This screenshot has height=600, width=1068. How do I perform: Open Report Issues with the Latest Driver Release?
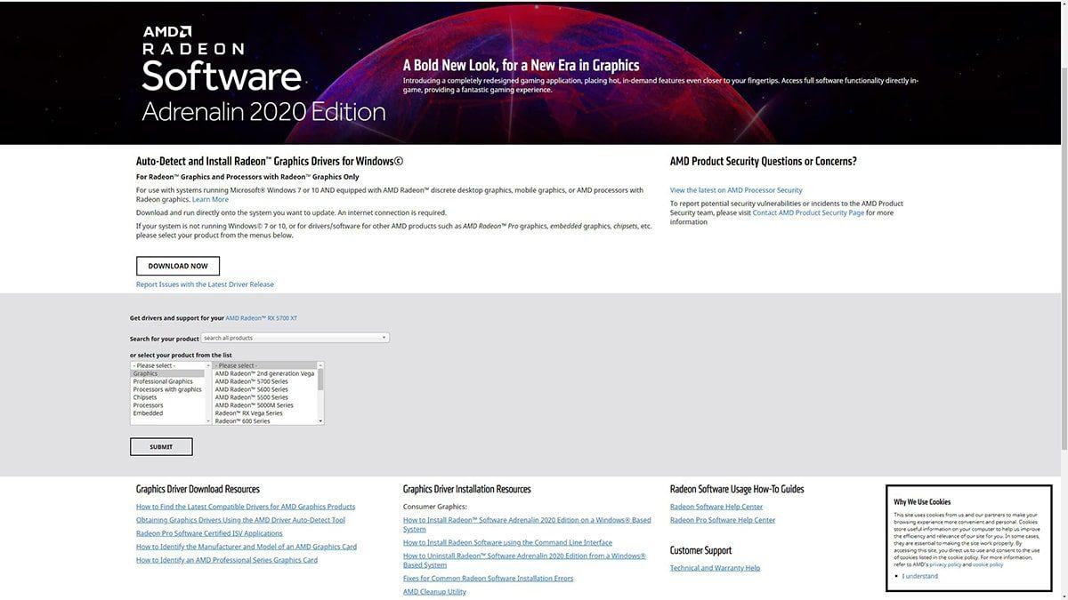coord(205,284)
